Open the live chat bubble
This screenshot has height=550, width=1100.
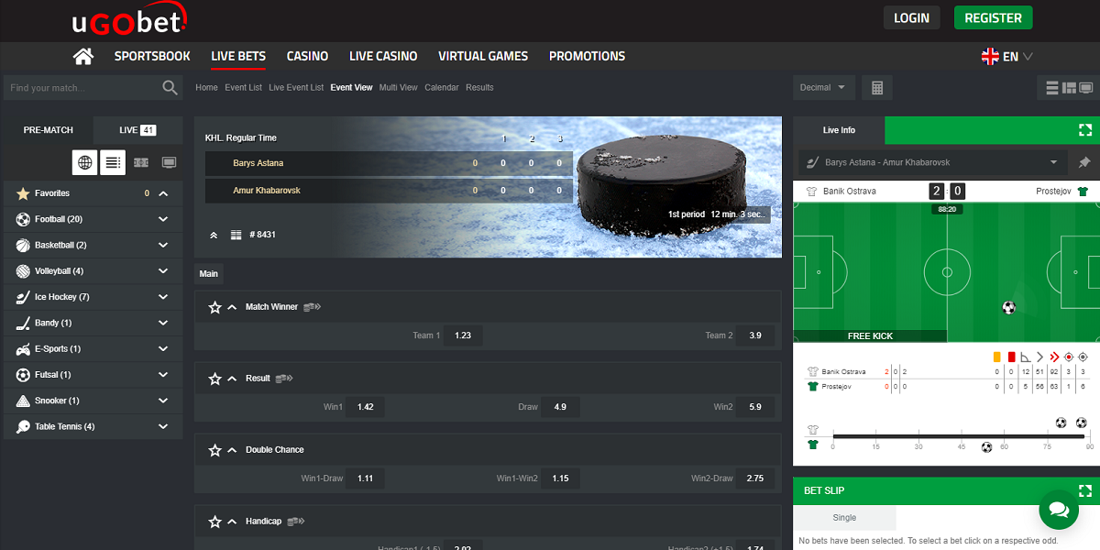click(x=1058, y=509)
